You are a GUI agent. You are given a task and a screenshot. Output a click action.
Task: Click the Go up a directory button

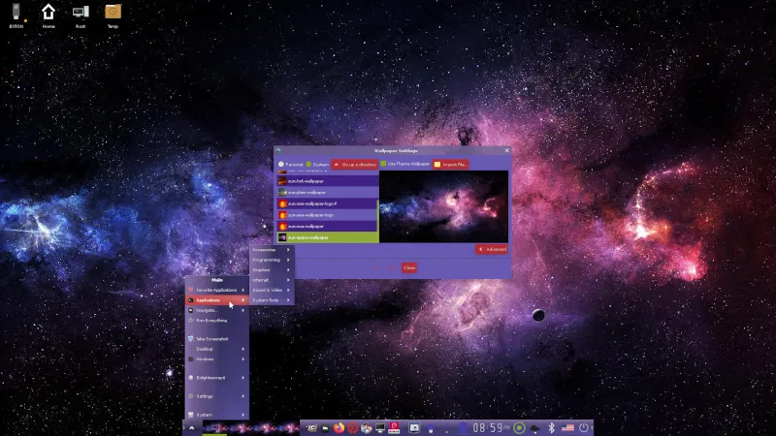(354, 165)
